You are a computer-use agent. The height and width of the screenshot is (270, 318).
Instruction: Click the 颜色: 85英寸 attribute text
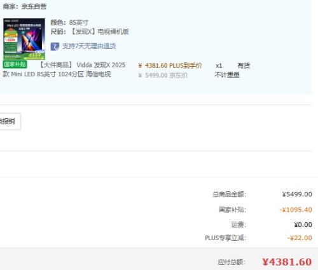pos(69,22)
